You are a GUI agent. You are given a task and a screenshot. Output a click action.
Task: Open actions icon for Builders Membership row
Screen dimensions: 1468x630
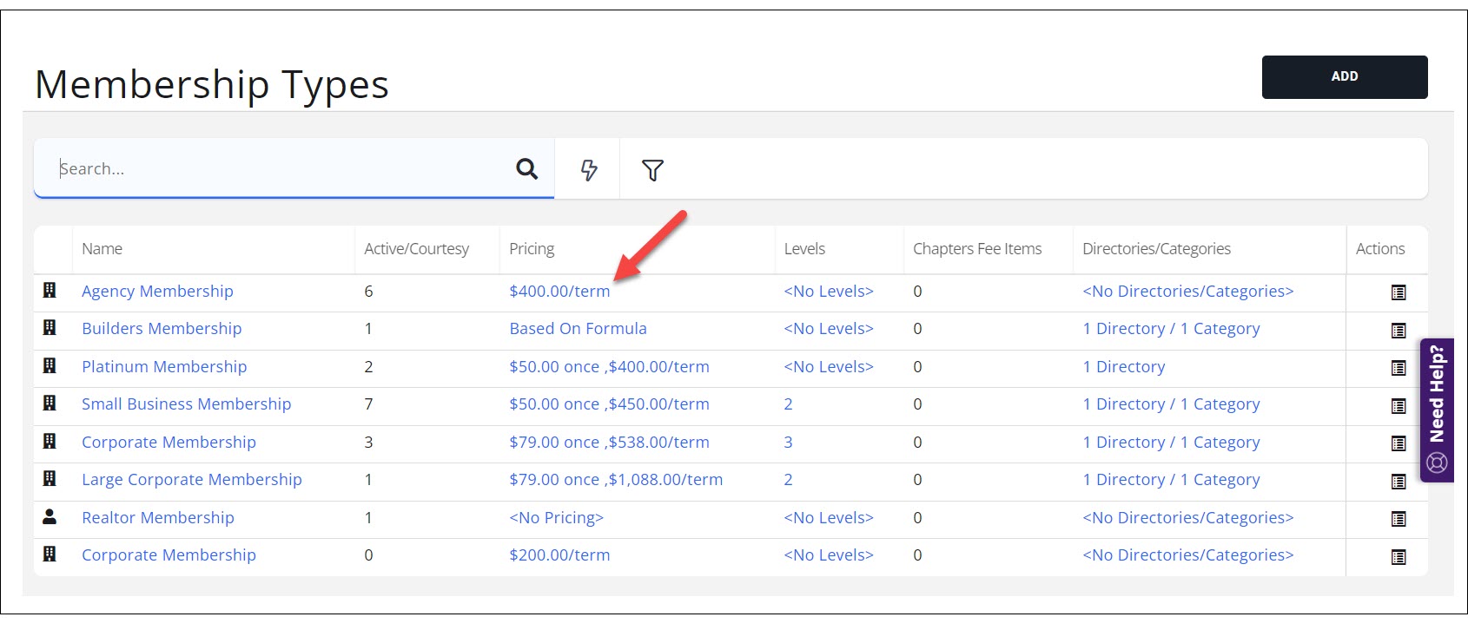(1398, 331)
